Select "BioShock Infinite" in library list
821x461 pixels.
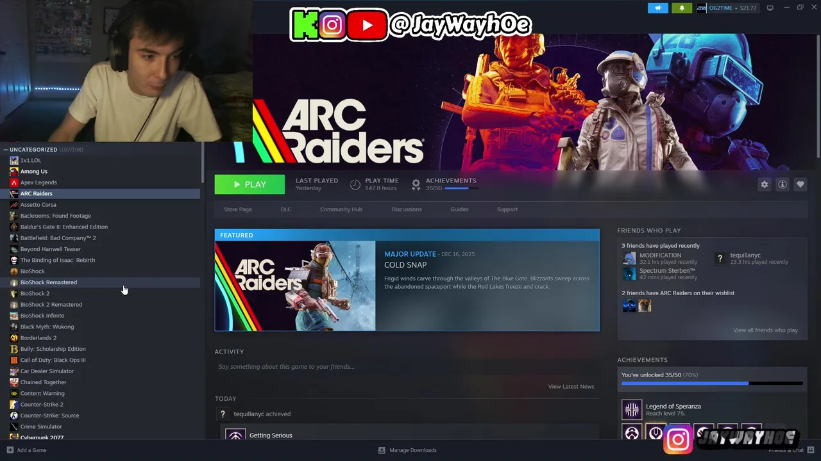pyautogui.click(x=42, y=316)
